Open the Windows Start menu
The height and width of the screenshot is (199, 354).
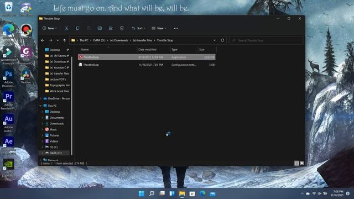pyautogui.click(x=142, y=193)
